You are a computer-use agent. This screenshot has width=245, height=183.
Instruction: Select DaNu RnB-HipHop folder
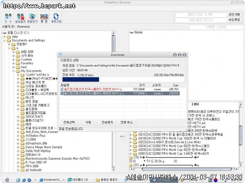tap(38, 151)
